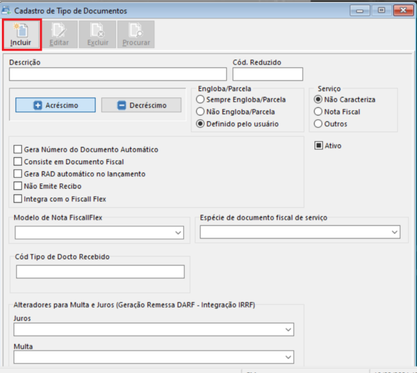Check Consiste em Documento Fiscal
The height and width of the screenshot is (373, 417).
coord(69,162)
